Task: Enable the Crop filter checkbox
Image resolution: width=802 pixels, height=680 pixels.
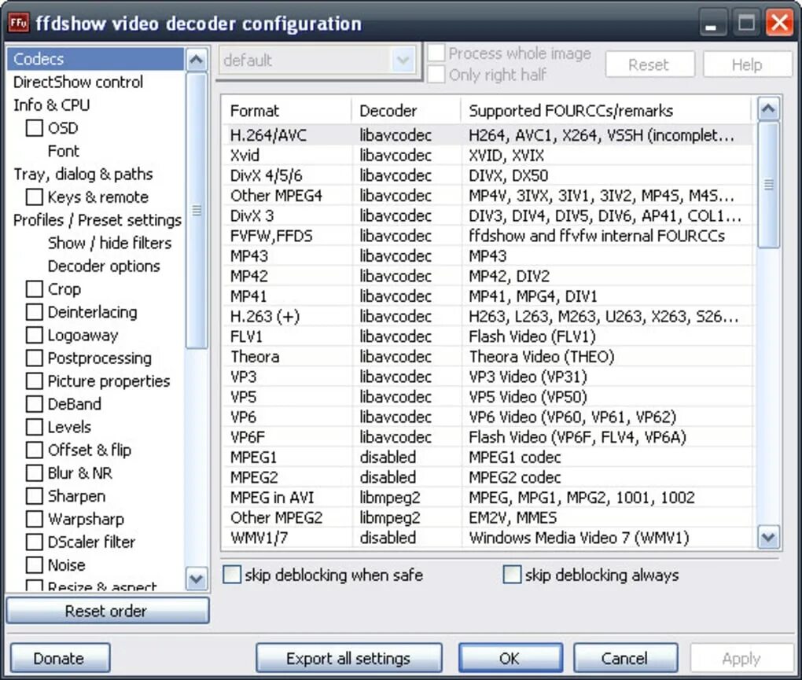Action: pos(35,289)
